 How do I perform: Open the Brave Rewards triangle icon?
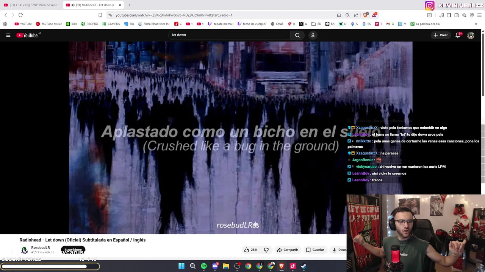click(x=374, y=15)
